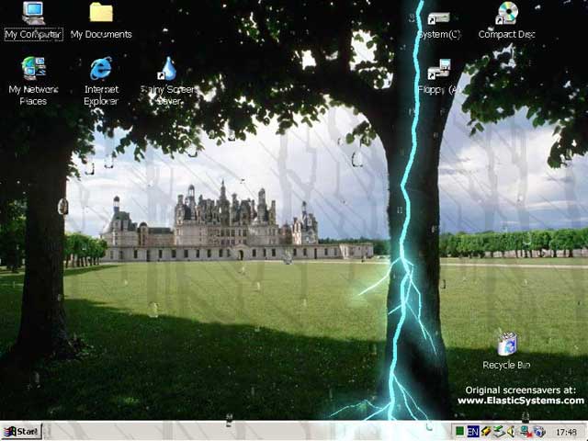Click the 17:48 taskbar clock
This screenshot has height=441, width=588.
click(566, 432)
